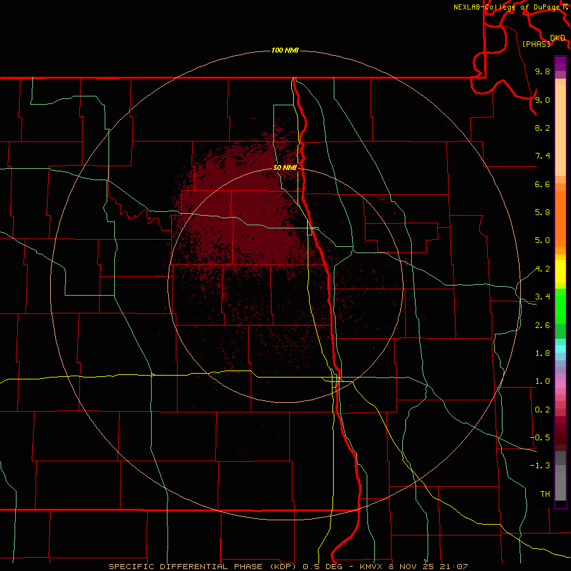The image size is (571, 571).
Task: Click the yellow segment of the color bar
Action: point(560,272)
